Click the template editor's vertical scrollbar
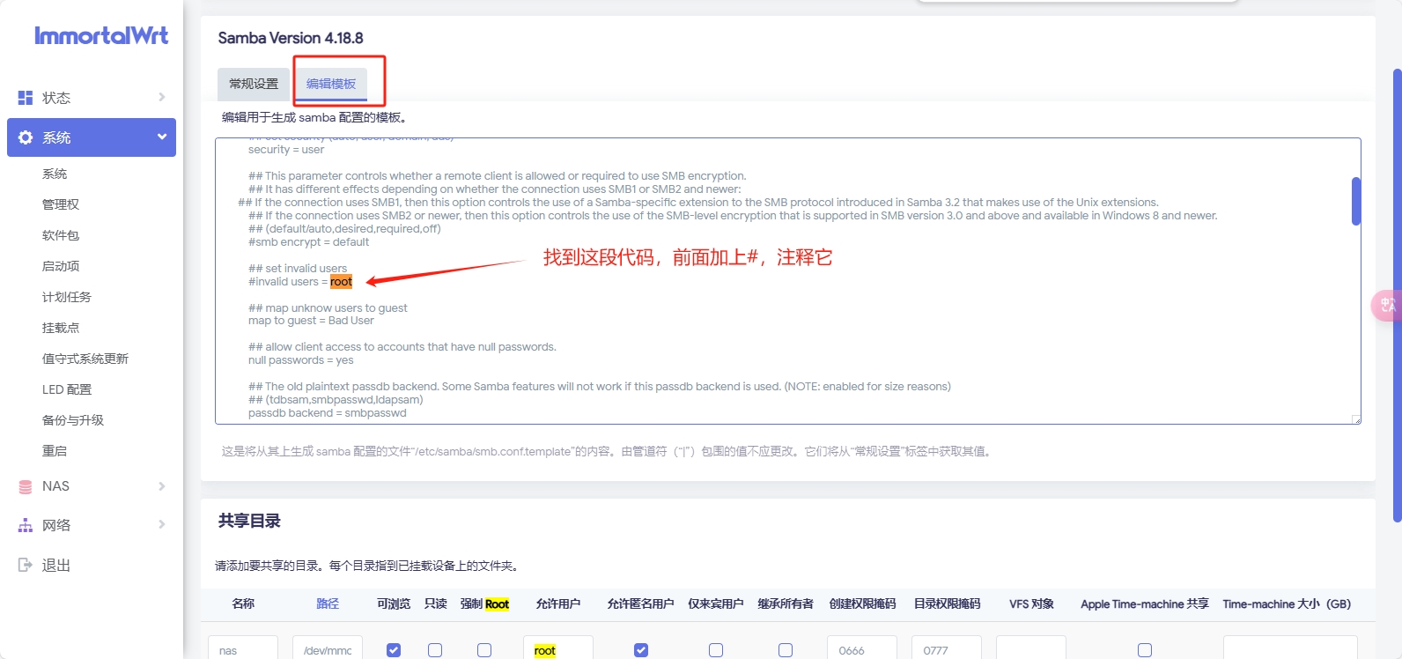The image size is (1402, 659). (x=1356, y=202)
